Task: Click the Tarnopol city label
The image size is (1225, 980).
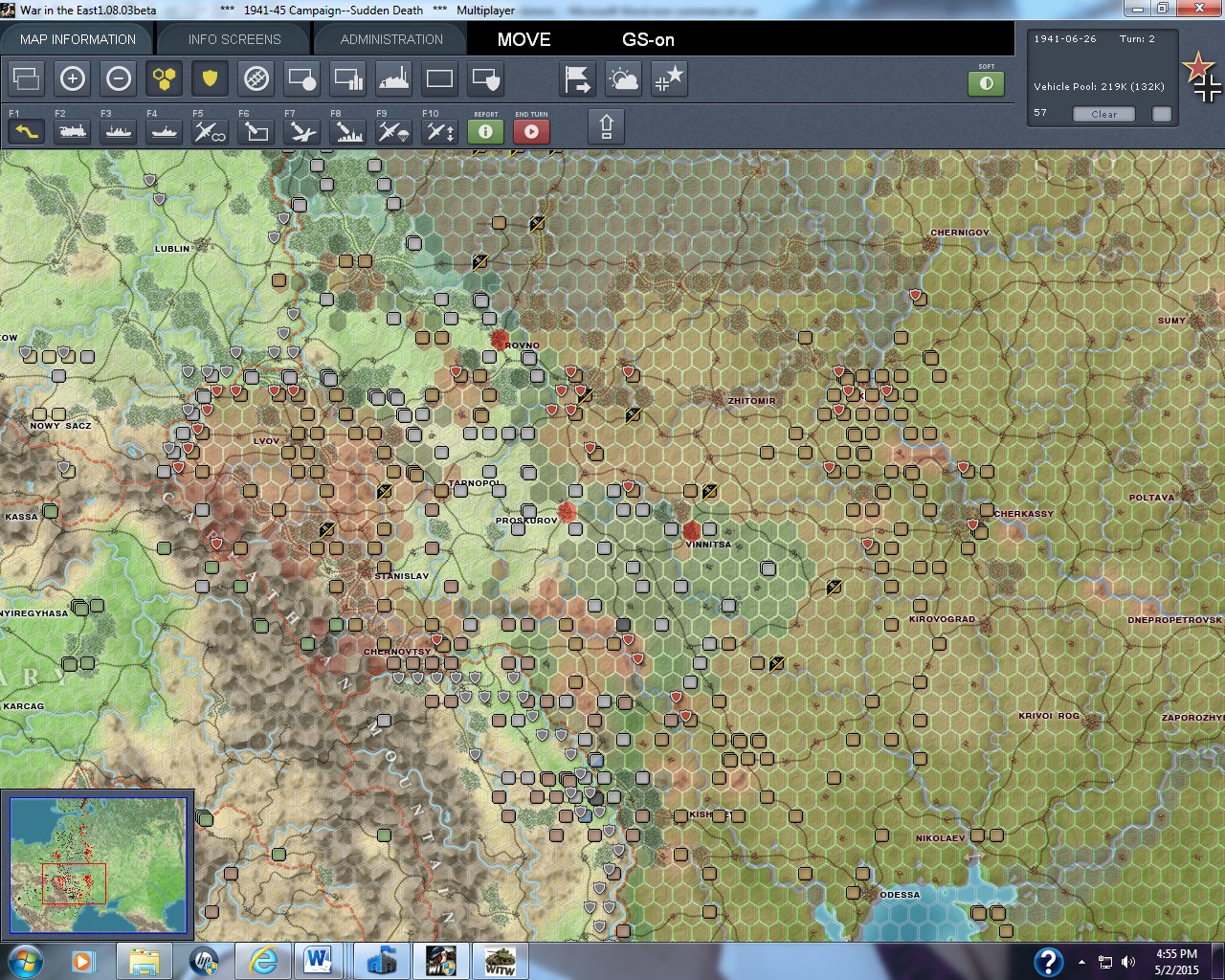Action: [x=475, y=483]
